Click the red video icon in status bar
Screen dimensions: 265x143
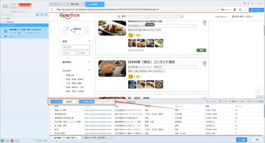12,141
